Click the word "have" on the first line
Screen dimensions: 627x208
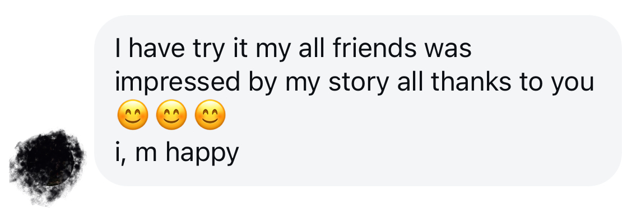point(157,48)
